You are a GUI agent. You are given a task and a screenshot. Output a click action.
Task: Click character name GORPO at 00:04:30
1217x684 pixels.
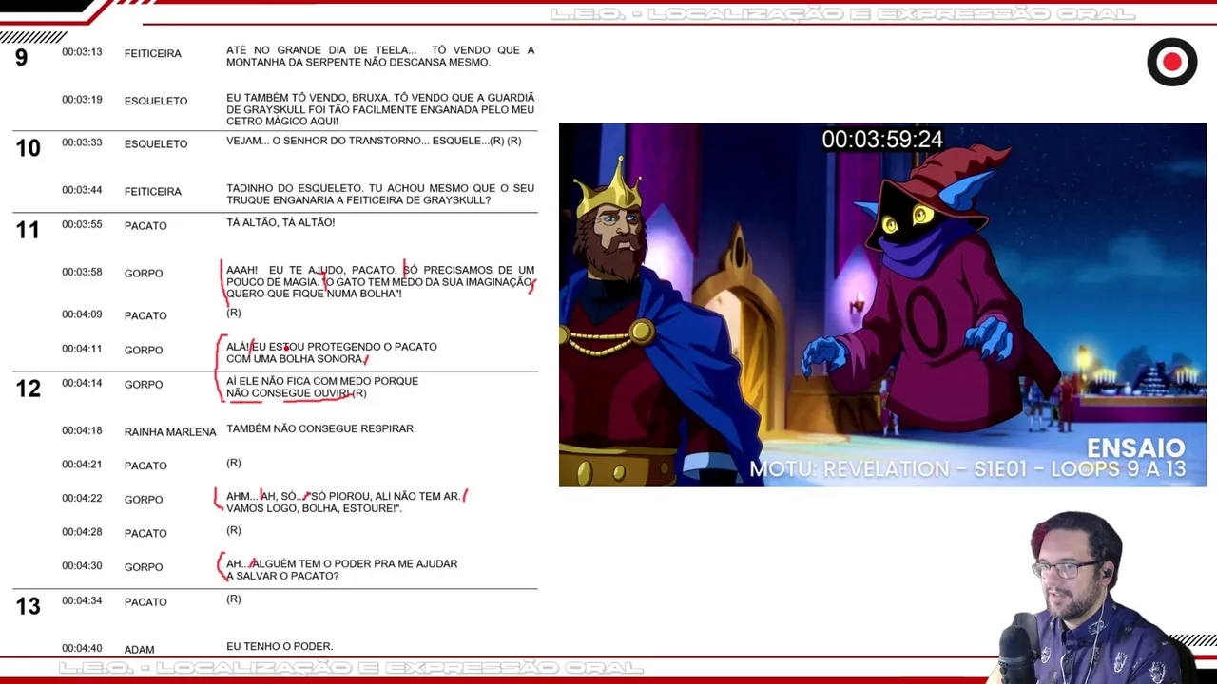pyautogui.click(x=144, y=567)
